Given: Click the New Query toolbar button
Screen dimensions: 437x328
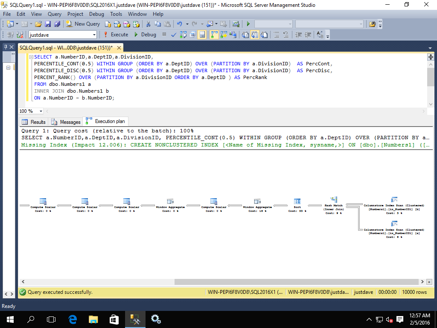Looking at the screenshot, I should [x=83, y=24].
